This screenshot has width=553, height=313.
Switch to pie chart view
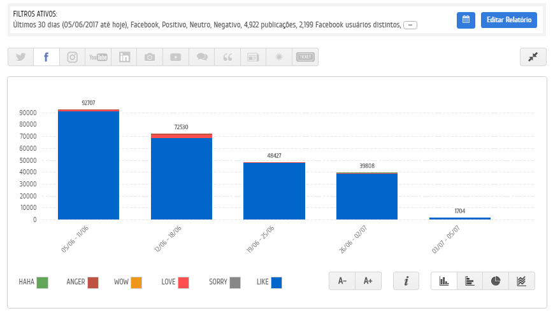click(x=496, y=281)
